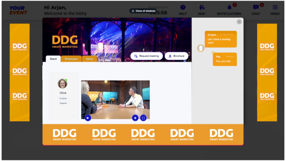
Task: Click Olive's profile avatar
Action: point(62,84)
